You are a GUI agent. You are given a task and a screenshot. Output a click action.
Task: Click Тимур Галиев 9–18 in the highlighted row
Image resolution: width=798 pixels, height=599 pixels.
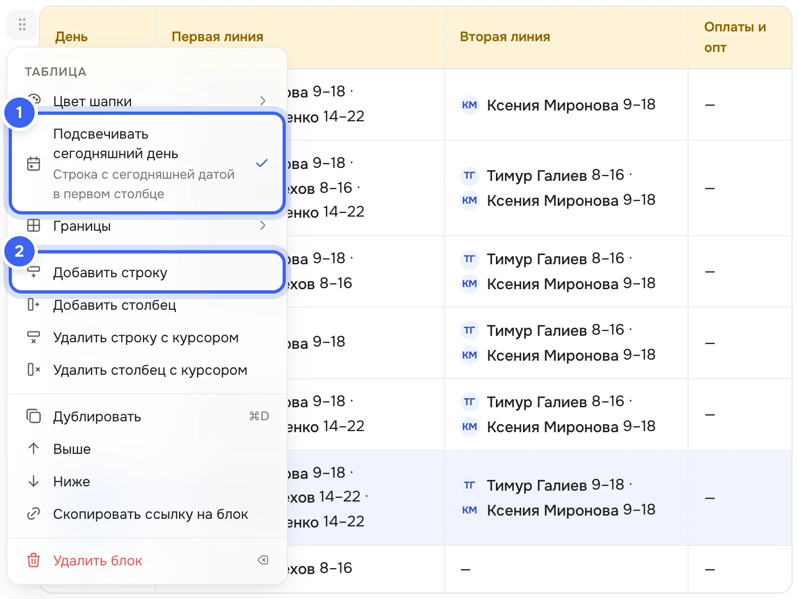coord(555,485)
